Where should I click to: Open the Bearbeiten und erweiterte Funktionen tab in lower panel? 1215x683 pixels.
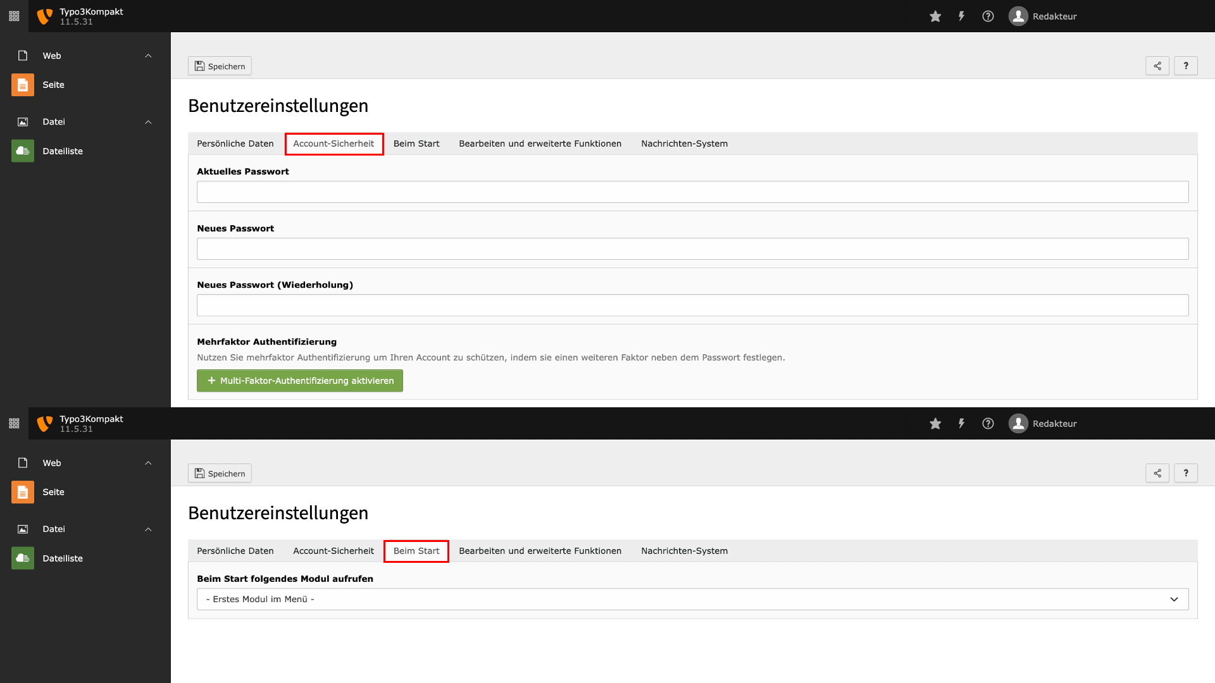pos(540,551)
